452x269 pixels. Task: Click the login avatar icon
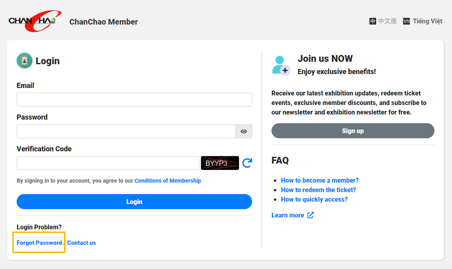[x=25, y=61]
